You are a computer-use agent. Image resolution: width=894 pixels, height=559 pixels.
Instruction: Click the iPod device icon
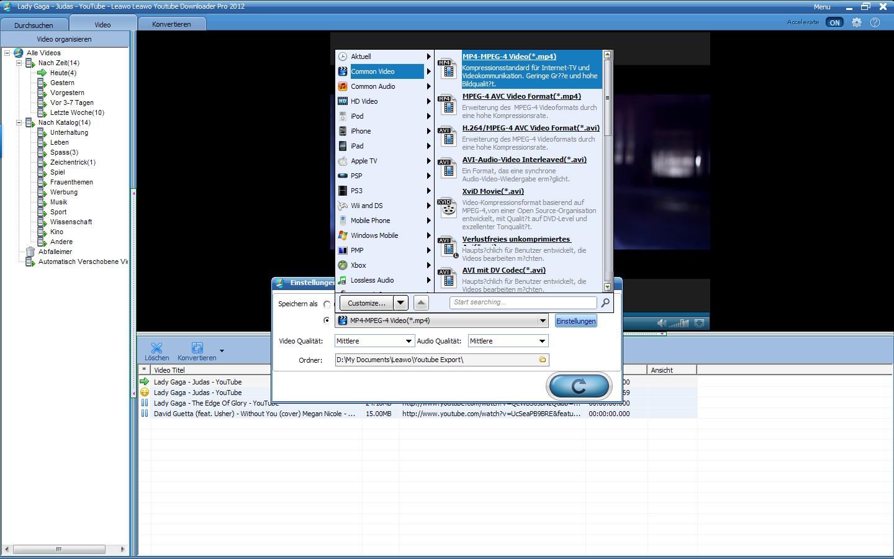[x=343, y=116]
